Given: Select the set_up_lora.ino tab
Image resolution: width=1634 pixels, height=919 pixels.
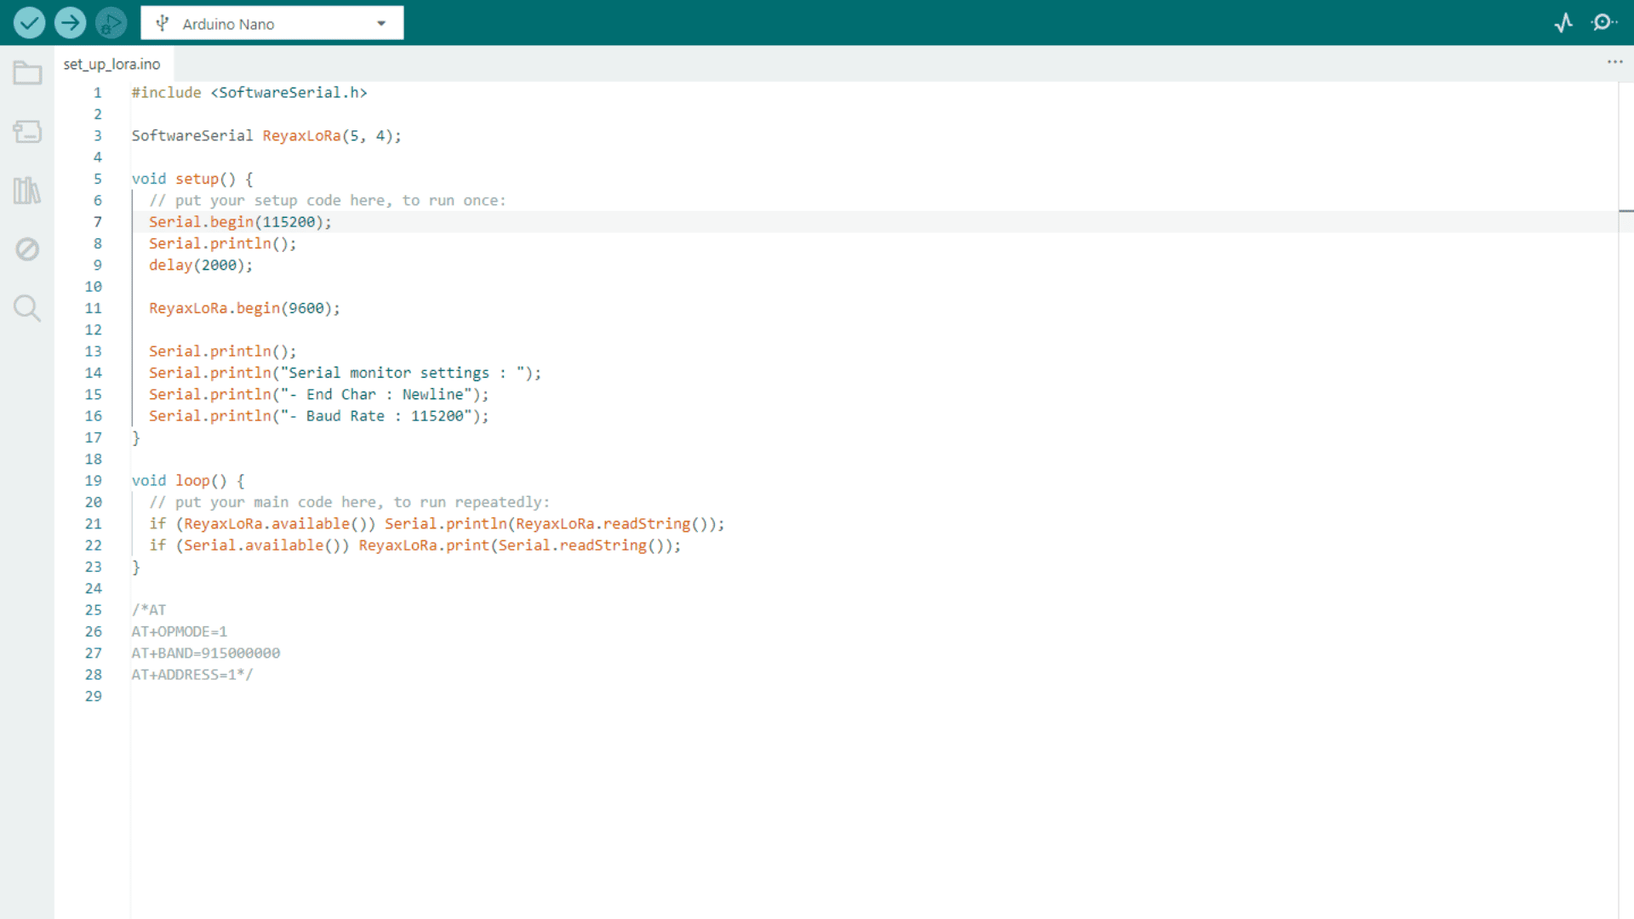Looking at the screenshot, I should pos(111,64).
